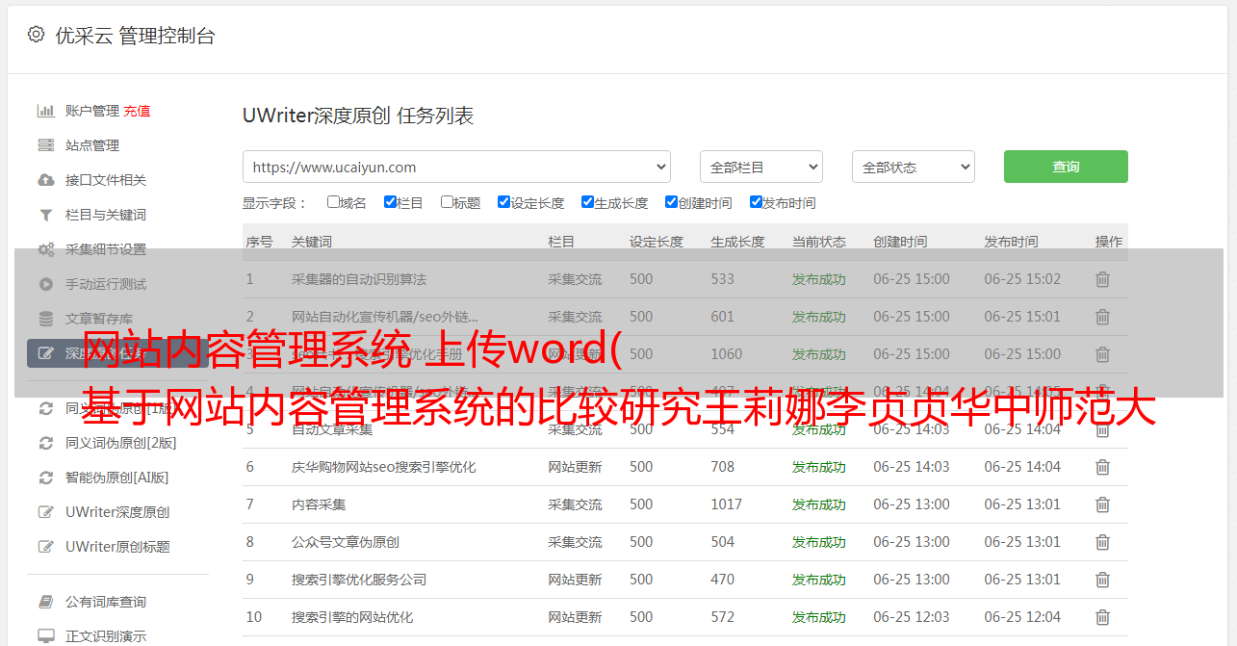Image resolution: width=1237 pixels, height=646 pixels.
Task: Click the book icon for 公有词库查询
Action: (x=45, y=602)
